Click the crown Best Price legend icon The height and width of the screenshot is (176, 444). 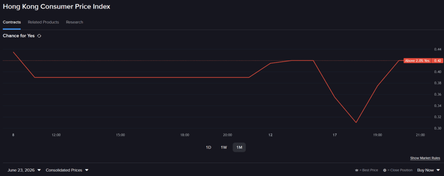(x=356, y=170)
